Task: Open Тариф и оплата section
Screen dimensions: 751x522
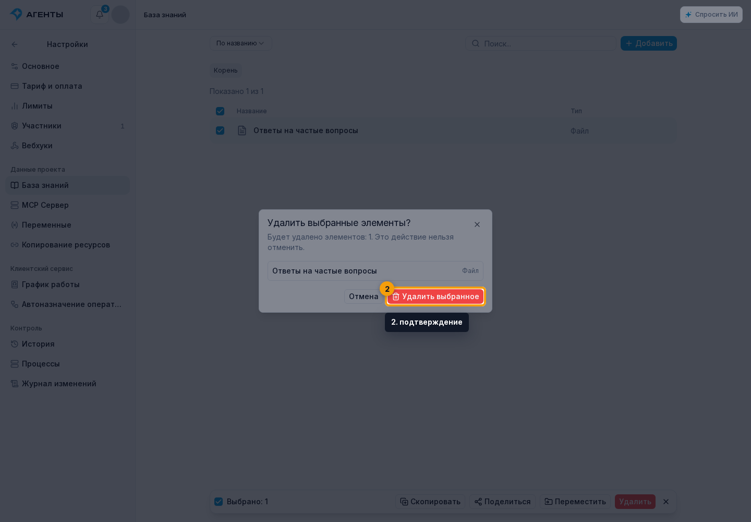Action: point(68,86)
